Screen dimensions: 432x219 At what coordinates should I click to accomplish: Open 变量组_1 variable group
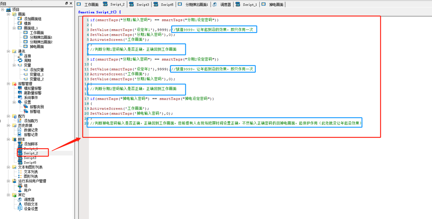click(36, 75)
